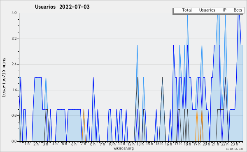
Task: Click the '22 h' x-axis label
Action: (225, 144)
